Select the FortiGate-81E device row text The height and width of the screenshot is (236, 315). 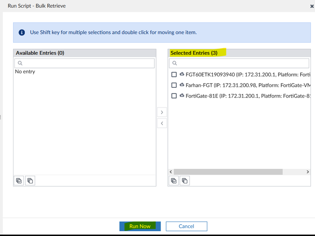pyautogui.click(x=248, y=96)
